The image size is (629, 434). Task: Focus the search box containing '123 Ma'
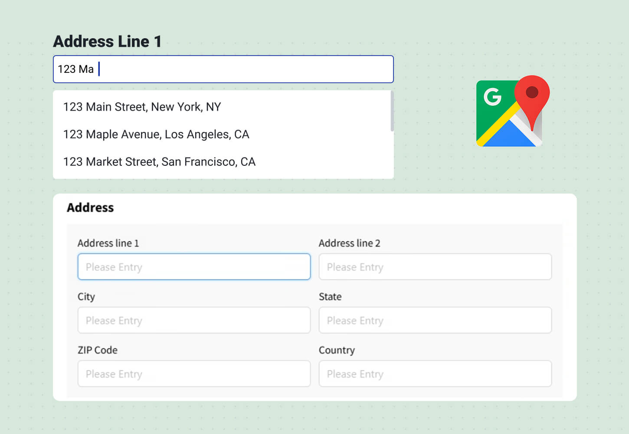(223, 69)
